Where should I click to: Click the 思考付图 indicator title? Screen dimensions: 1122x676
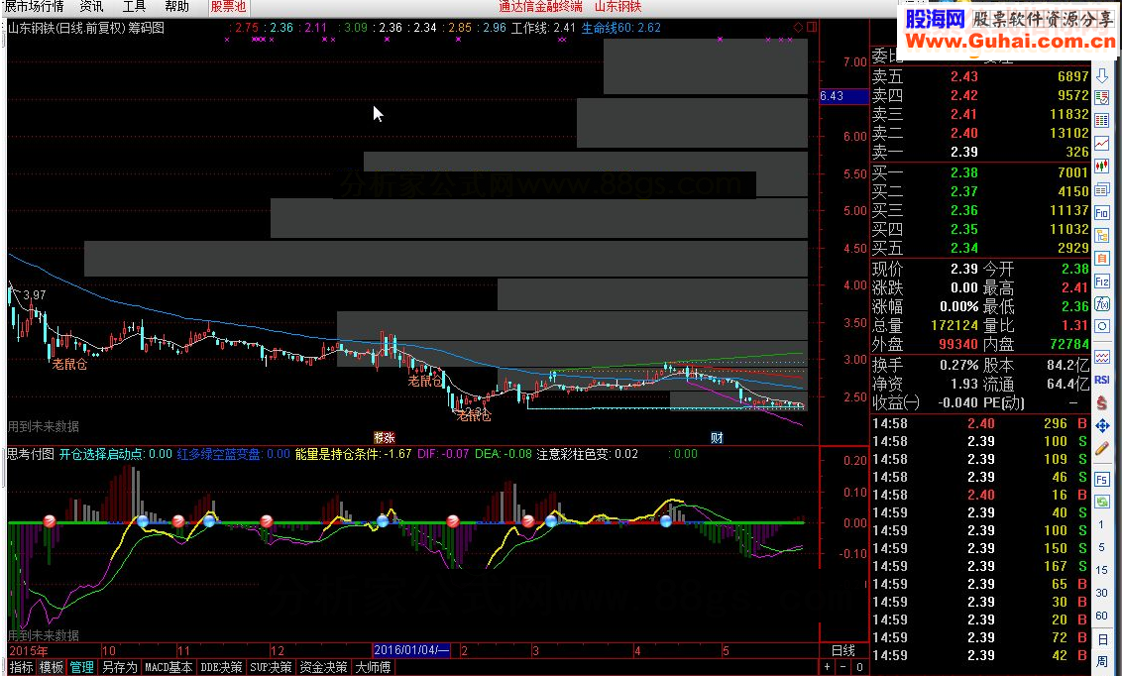pos(31,454)
